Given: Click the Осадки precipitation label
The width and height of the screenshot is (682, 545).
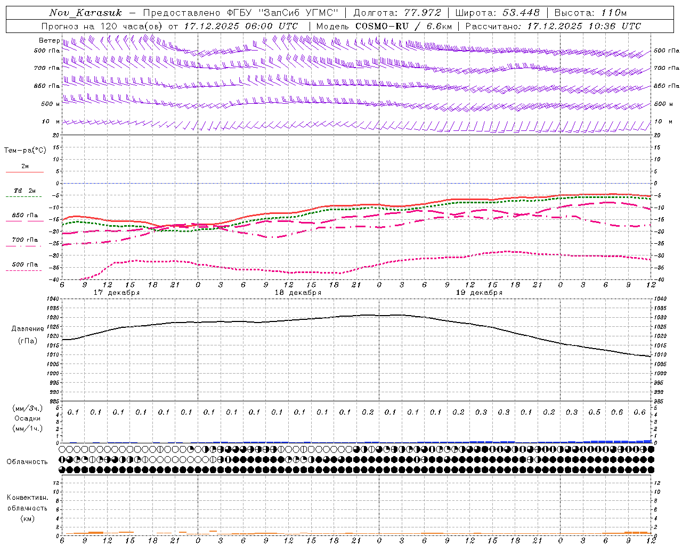Looking at the screenshot, I should point(28,418).
